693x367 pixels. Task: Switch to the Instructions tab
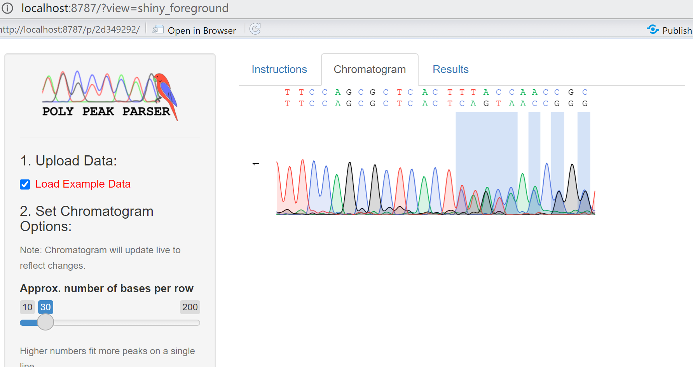(x=279, y=69)
